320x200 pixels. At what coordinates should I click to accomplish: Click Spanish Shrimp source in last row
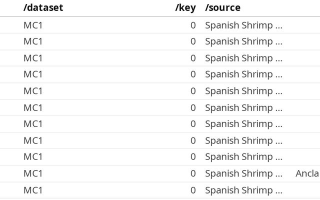tap(243, 190)
